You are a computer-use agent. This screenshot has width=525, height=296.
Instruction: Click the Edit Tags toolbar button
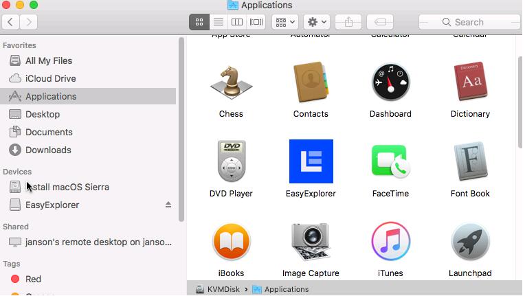(380, 22)
